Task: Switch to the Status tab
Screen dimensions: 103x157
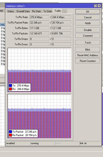Action: pos(11,11)
